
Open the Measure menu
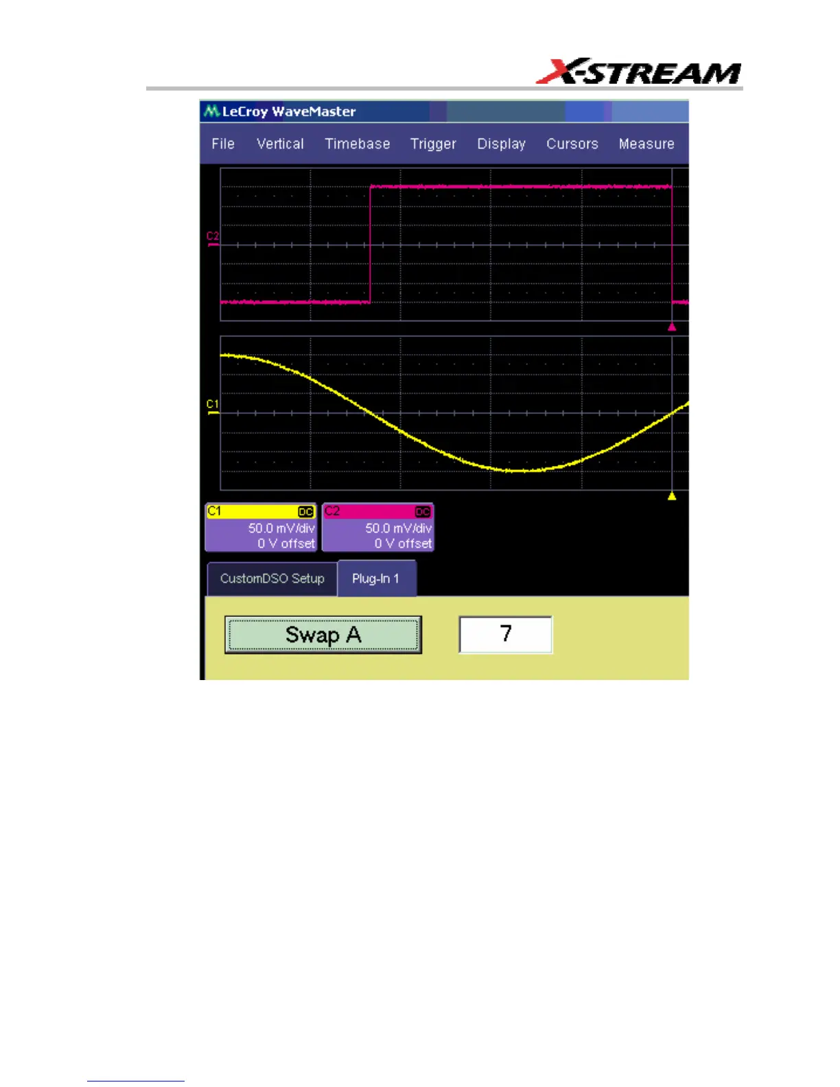[646, 144]
